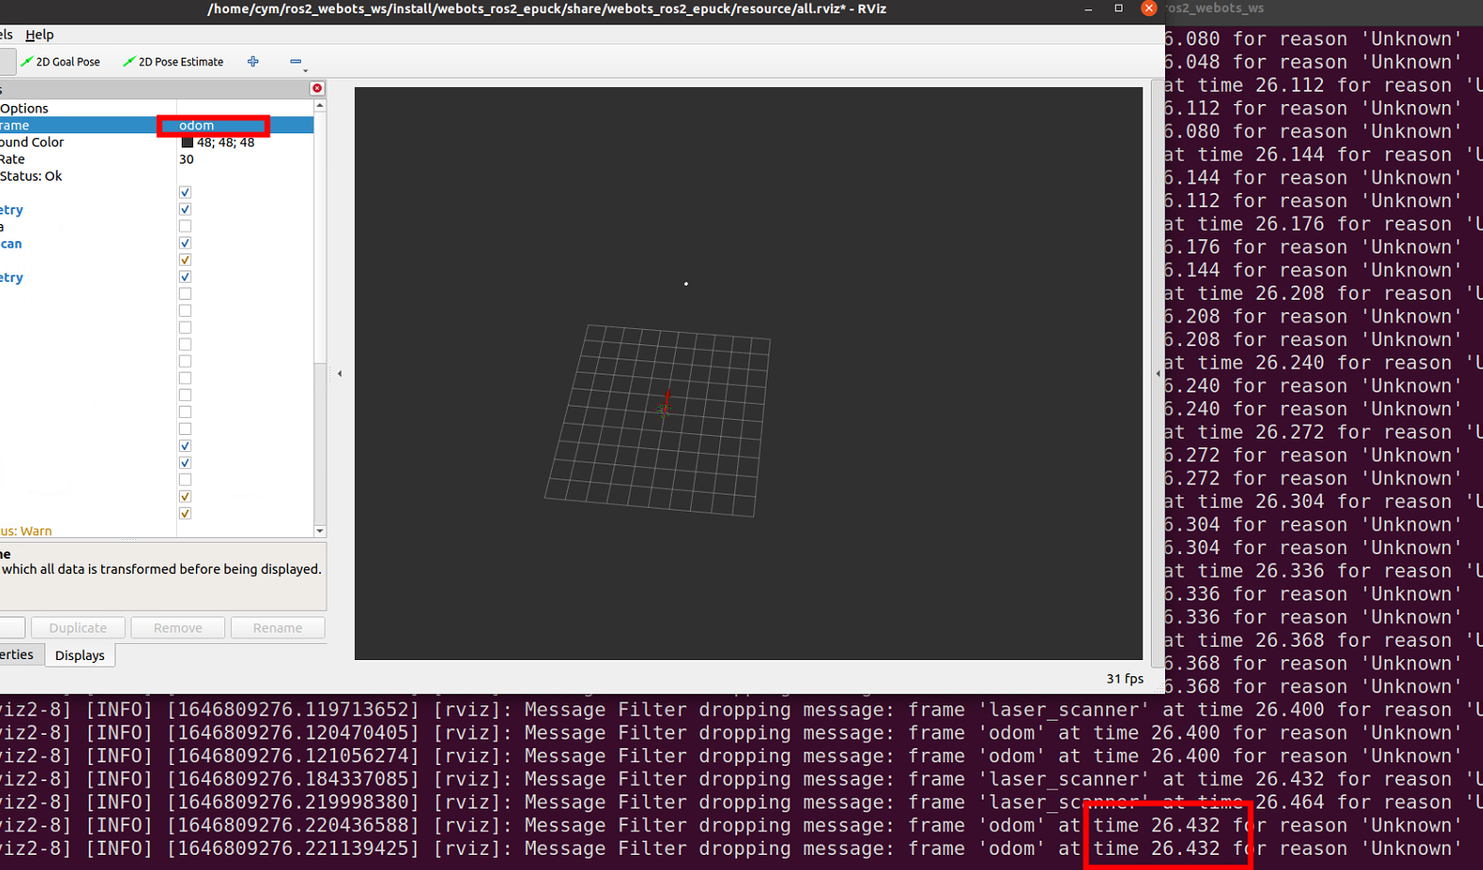
Task: Open the Background Color swatch 48;48;48
Action: [x=218, y=142]
